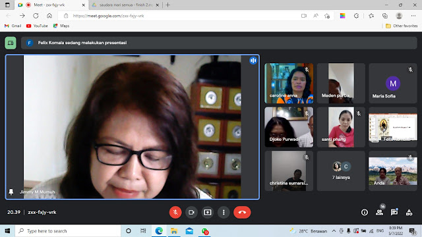
Task: Select the Djoko Purwadi video tile
Action: pos(289,127)
